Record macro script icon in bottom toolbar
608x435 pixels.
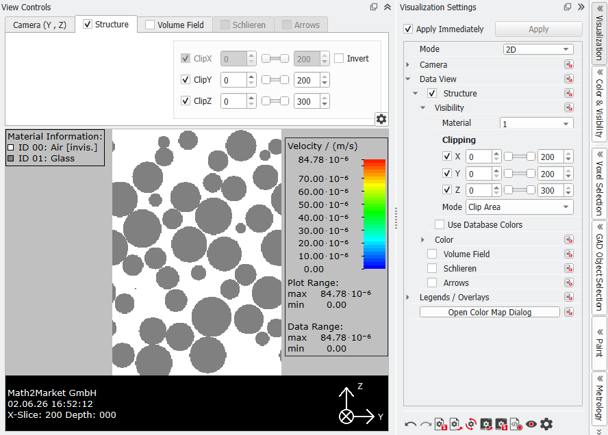[x=516, y=425]
